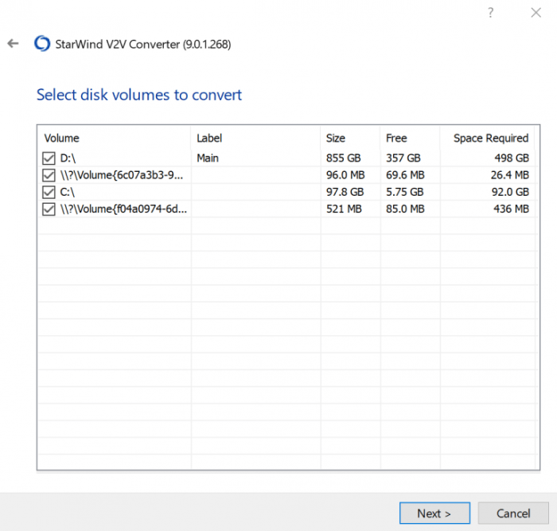Sort by the Volume column header
The image size is (557, 531).
[x=61, y=138]
